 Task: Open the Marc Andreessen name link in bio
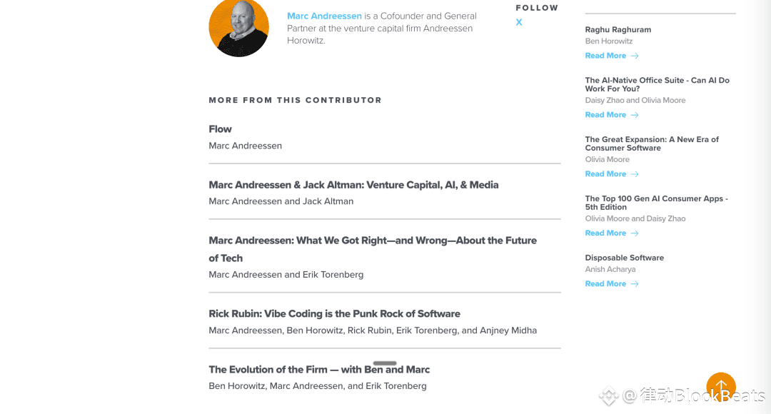324,16
